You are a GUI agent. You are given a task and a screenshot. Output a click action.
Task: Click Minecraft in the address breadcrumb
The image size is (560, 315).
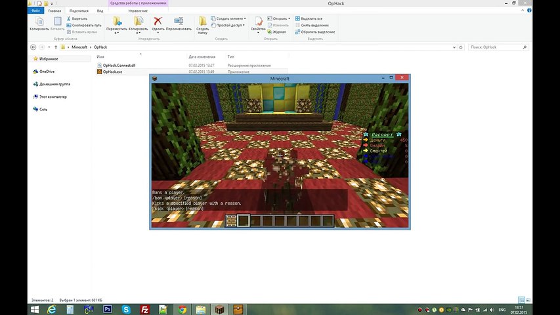point(79,47)
